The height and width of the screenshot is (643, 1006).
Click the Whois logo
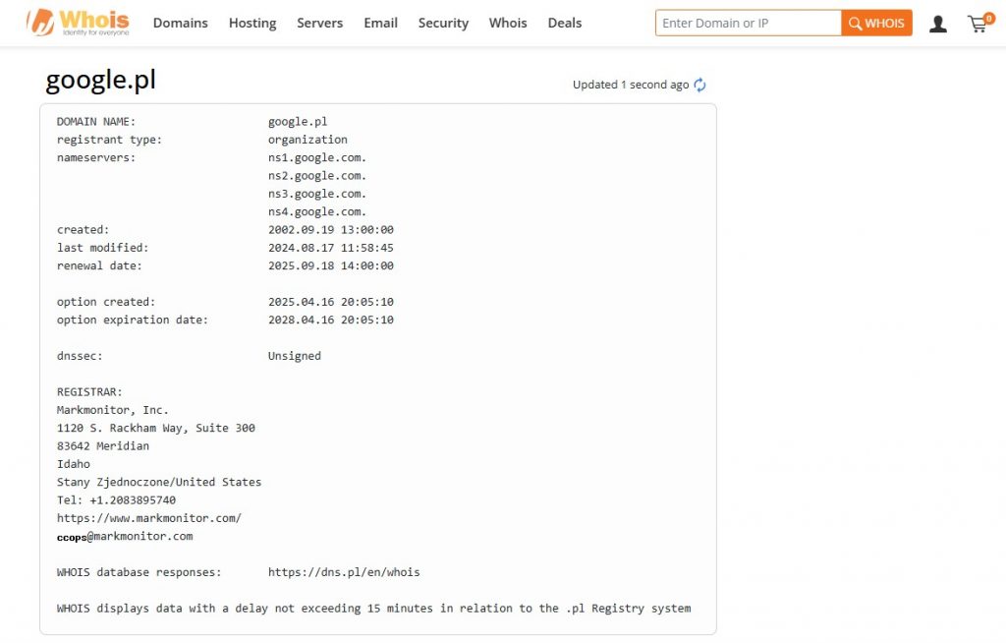(x=78, y=23)
